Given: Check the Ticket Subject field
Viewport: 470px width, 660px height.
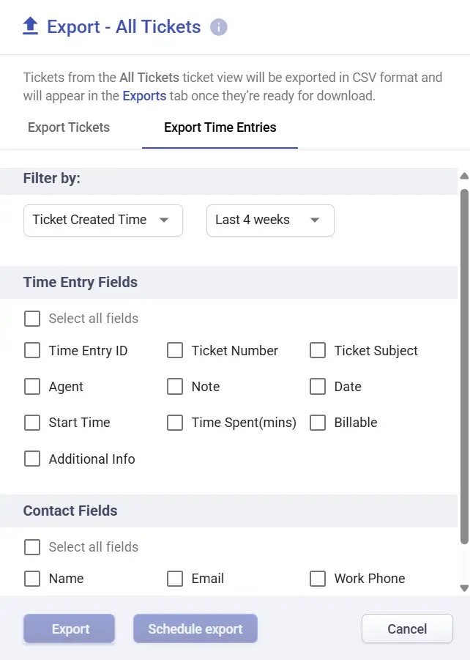Looking at the screenshot, I should pos(318,351).
